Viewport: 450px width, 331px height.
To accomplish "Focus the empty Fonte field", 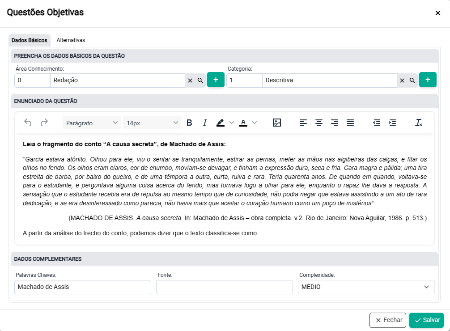I will point(225,287).
